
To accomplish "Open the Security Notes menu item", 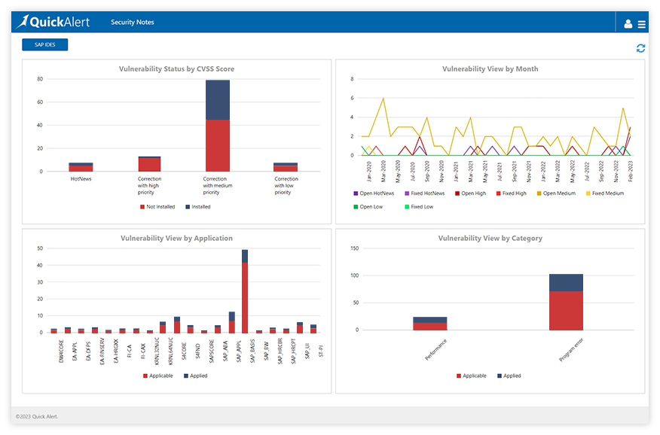I will point(132,23).
